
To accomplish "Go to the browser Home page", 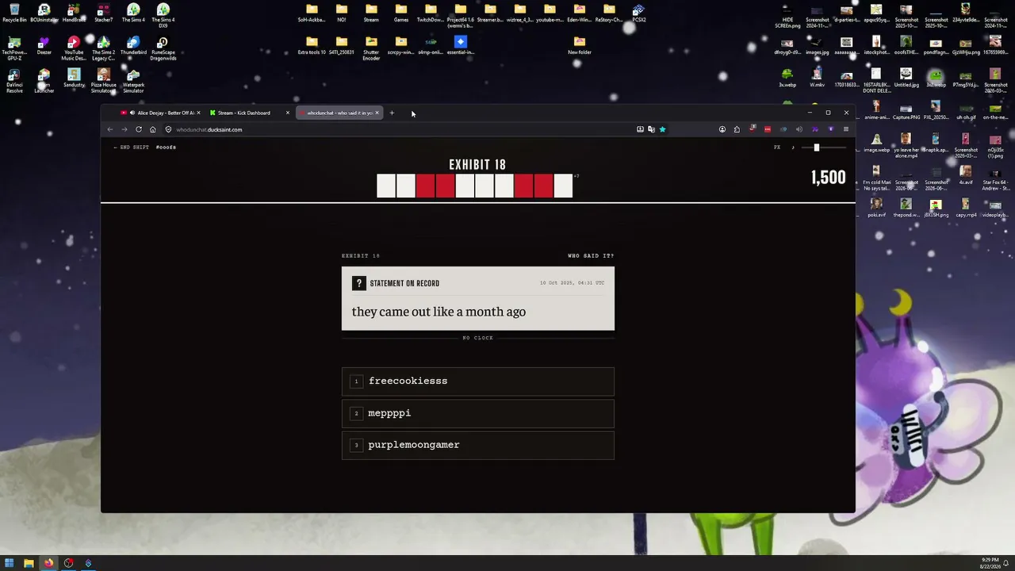I will click(152, 129).
